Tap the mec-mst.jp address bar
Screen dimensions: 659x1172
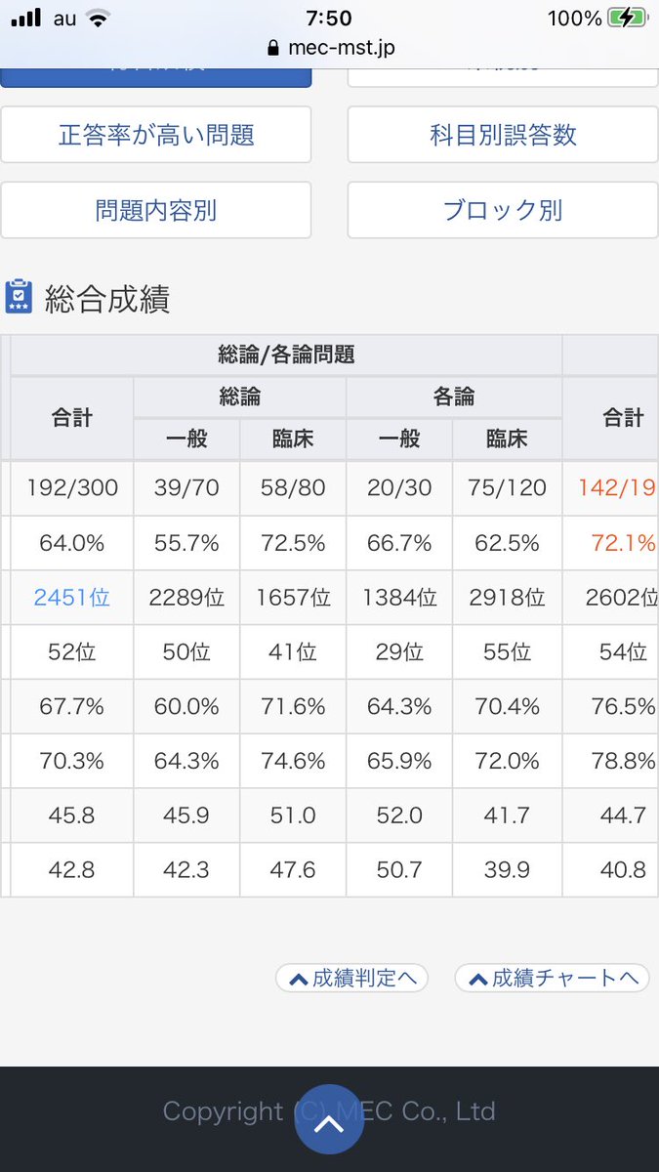(x=330, y=48)
